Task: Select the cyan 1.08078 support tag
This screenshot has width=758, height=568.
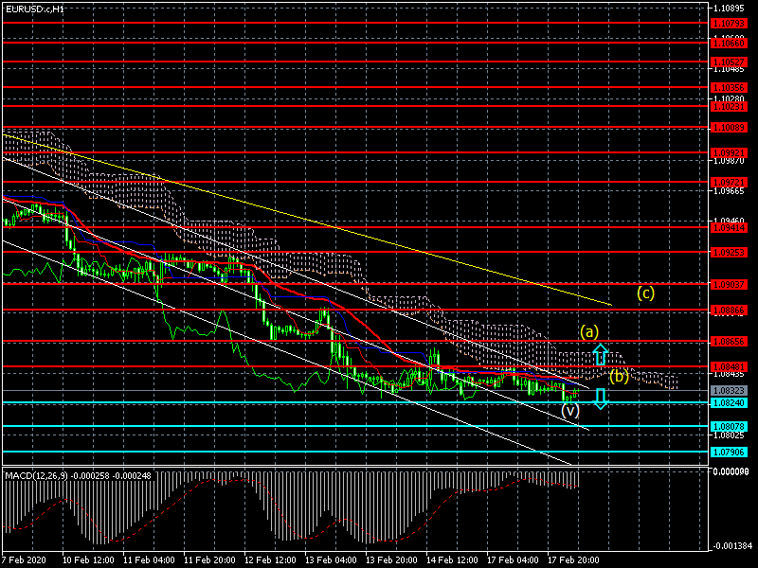Action: tap(730, 427)
